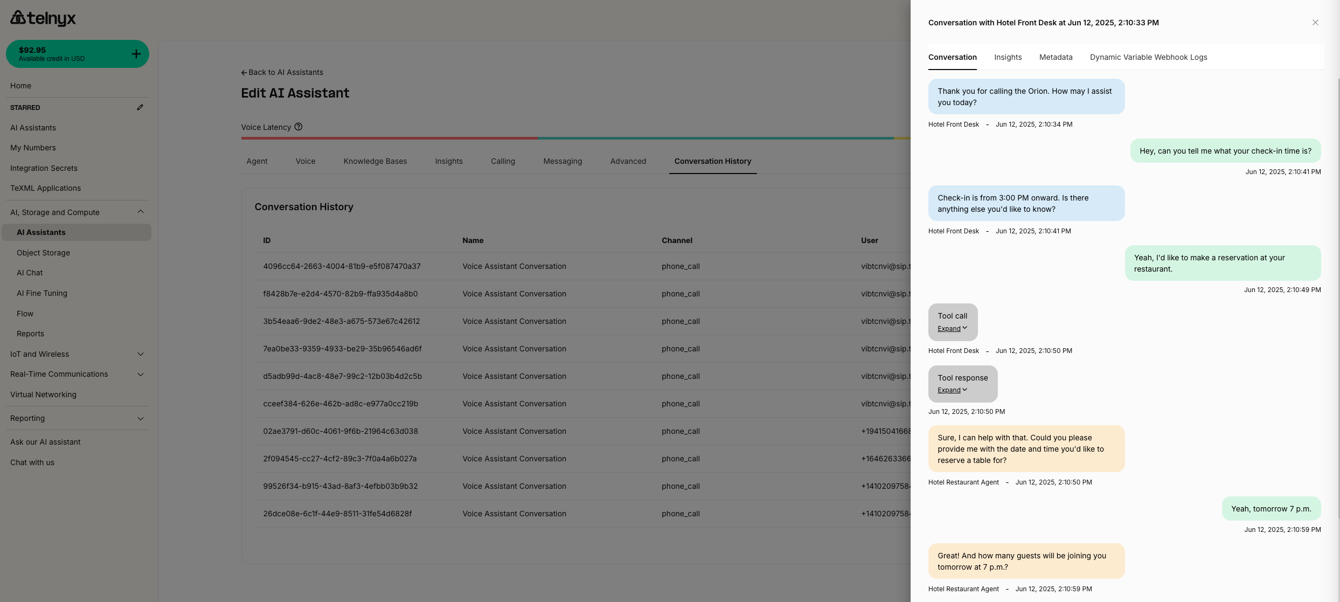The height and width of the screenshot is (602, 1340).
Task: Expand the Real-Time Communications section
Action: coord(141,374)
